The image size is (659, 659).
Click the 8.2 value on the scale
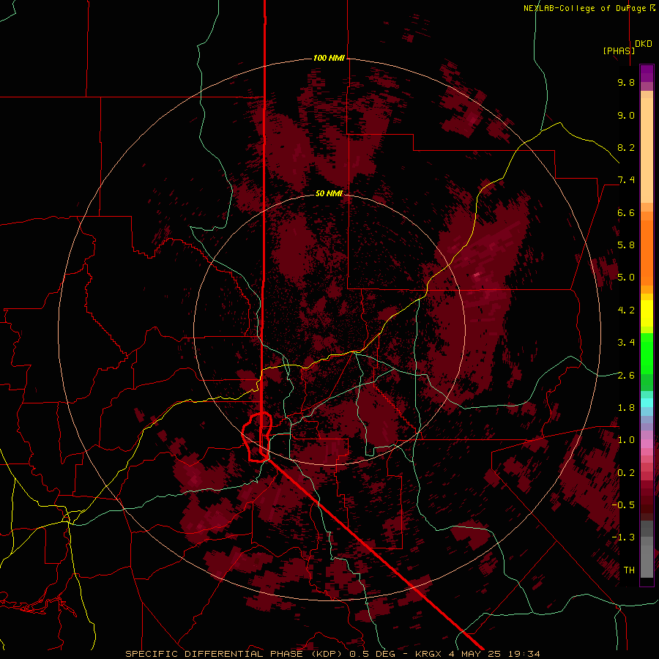[x=626, y=147]
